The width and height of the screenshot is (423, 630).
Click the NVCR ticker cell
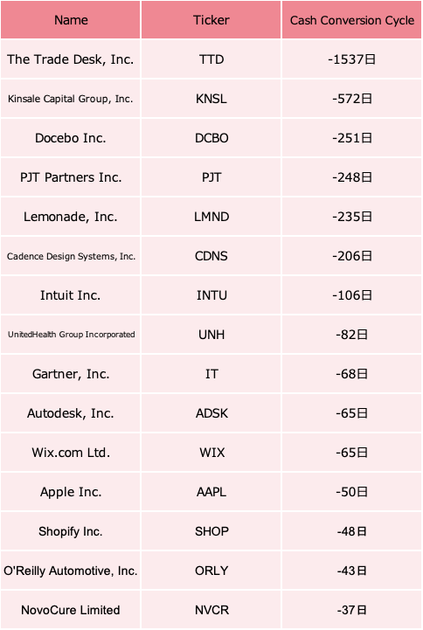pyautogui.click(x=211, y=610)
